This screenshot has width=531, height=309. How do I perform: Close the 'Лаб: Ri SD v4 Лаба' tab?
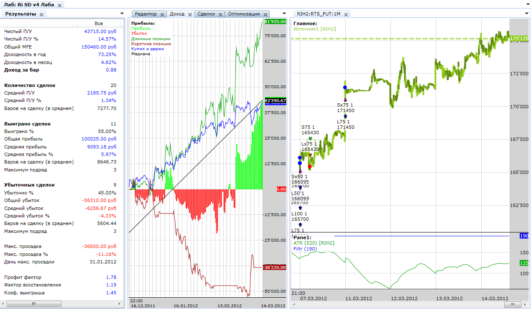(x=59, y=5)
